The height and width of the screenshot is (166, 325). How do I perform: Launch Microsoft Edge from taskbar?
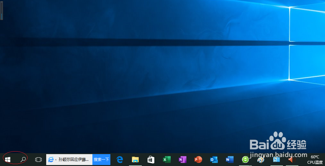pyautogui.click(x=120, y=160)
